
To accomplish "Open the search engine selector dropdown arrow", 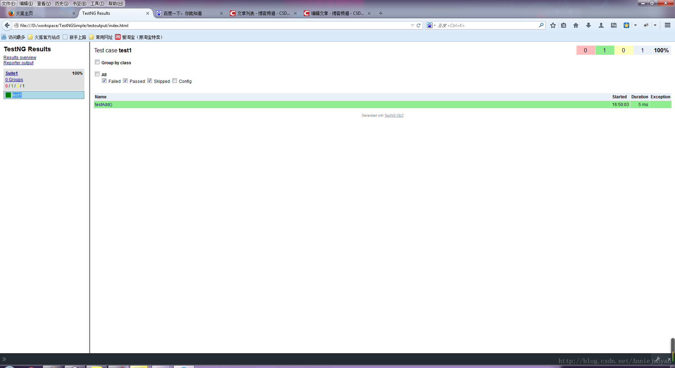I will (x=435, y=25).
